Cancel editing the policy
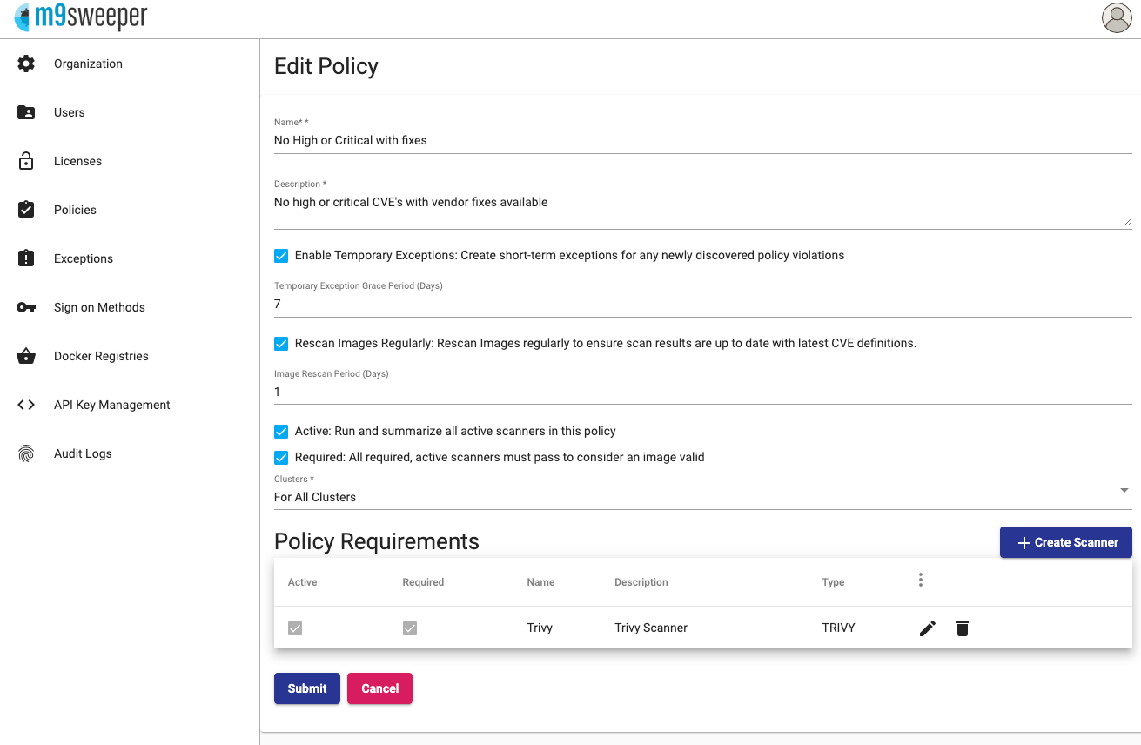1141x745 pixels. 379,688
